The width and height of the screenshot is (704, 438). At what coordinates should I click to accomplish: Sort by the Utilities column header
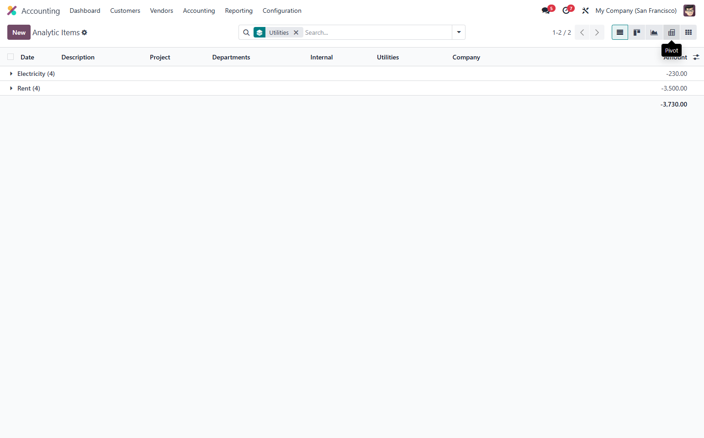[388, 57]
